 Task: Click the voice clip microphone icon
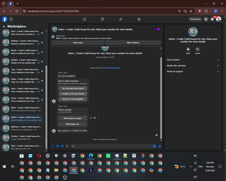pos(53,146)
